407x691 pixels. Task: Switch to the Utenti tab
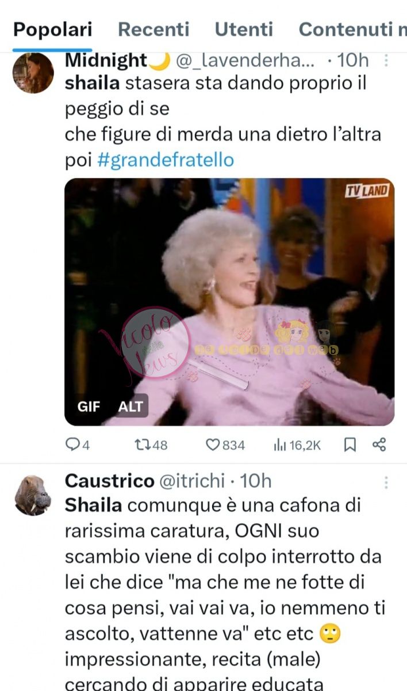point(244,29)
